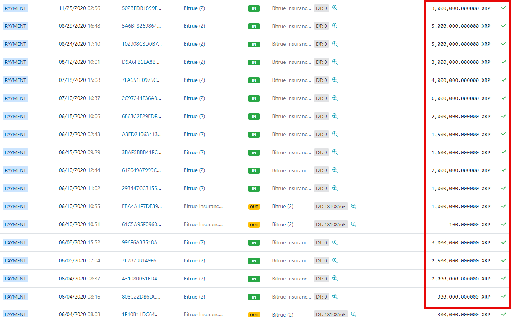This screenshot has height=317, width=511.
Task: Inspect the 08/12/2020 10:01 payment with magnifier
Action: point(335,62)
